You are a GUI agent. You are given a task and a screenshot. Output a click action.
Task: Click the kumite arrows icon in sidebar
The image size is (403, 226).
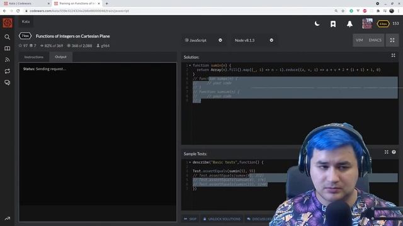(7, 71)
